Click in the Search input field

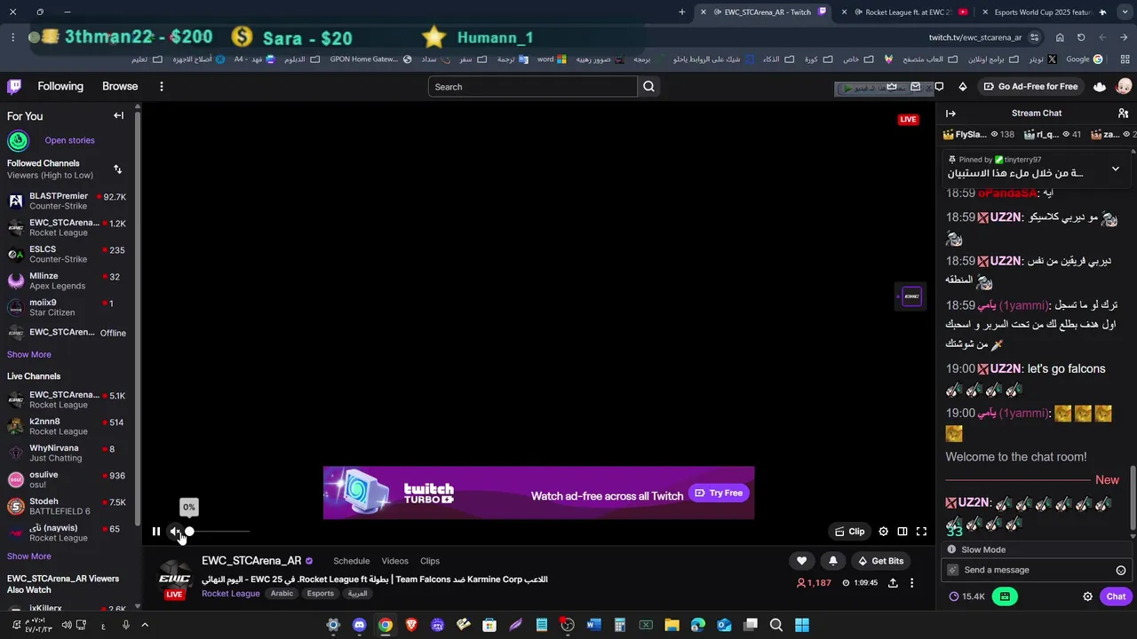click(x=532, y=86)
